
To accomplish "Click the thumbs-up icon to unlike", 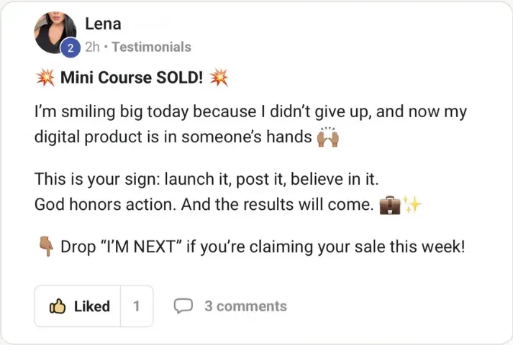I will [58, 306].
